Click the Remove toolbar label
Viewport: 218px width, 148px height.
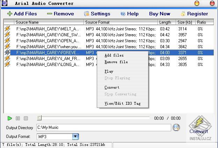[x=64, y=14]
